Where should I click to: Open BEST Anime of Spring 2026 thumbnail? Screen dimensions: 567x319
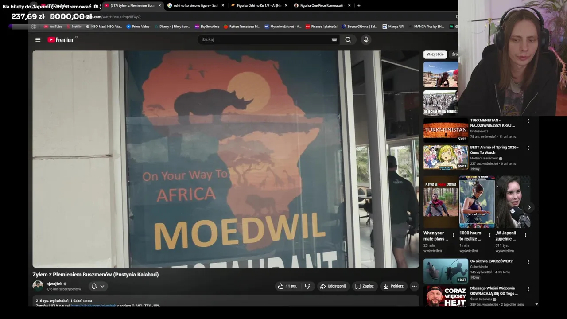tap(446, 157)
